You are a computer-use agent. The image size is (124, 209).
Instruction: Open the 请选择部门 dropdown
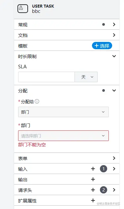point(63,136)
